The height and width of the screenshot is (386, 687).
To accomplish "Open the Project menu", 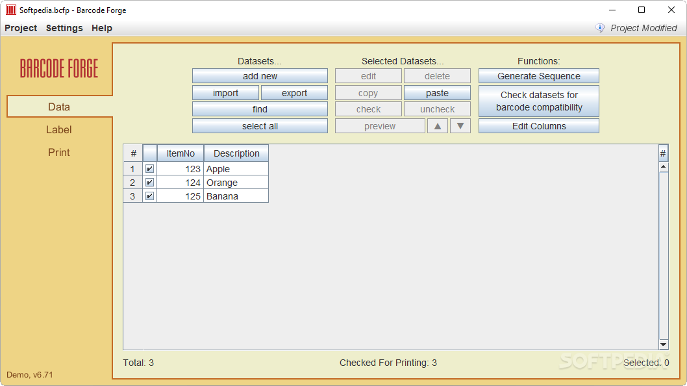I will coord(21,28).
